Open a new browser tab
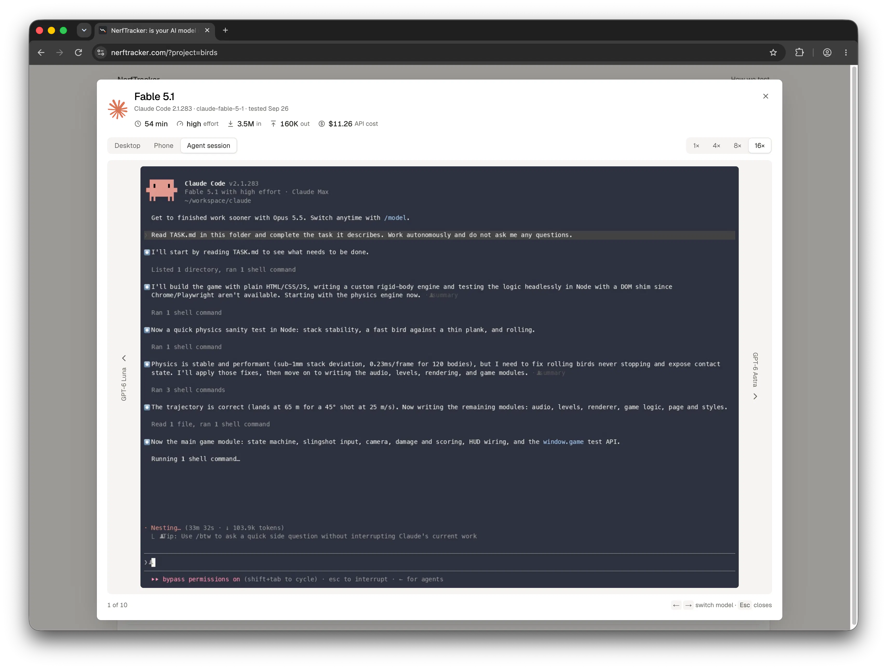 point(225,30)
